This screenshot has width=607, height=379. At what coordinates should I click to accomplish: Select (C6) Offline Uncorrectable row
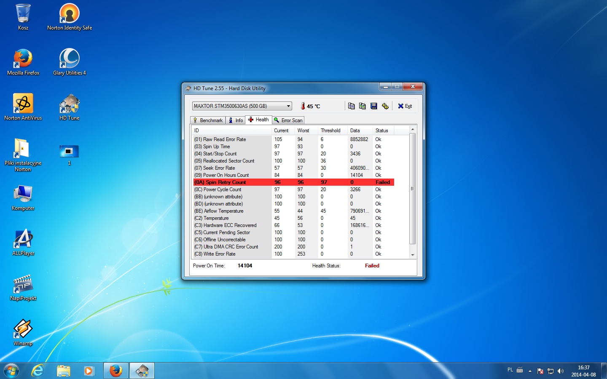[x=293, y=240]
